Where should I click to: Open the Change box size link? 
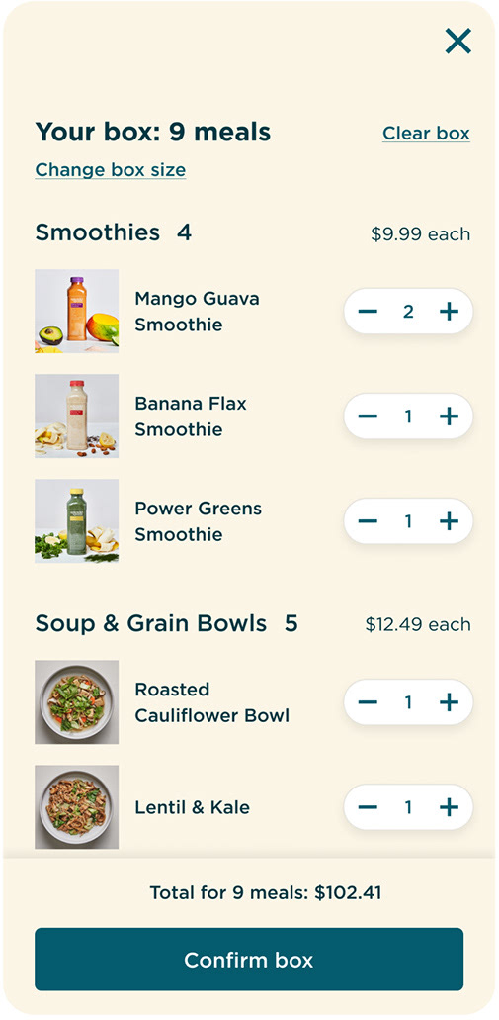111,170
